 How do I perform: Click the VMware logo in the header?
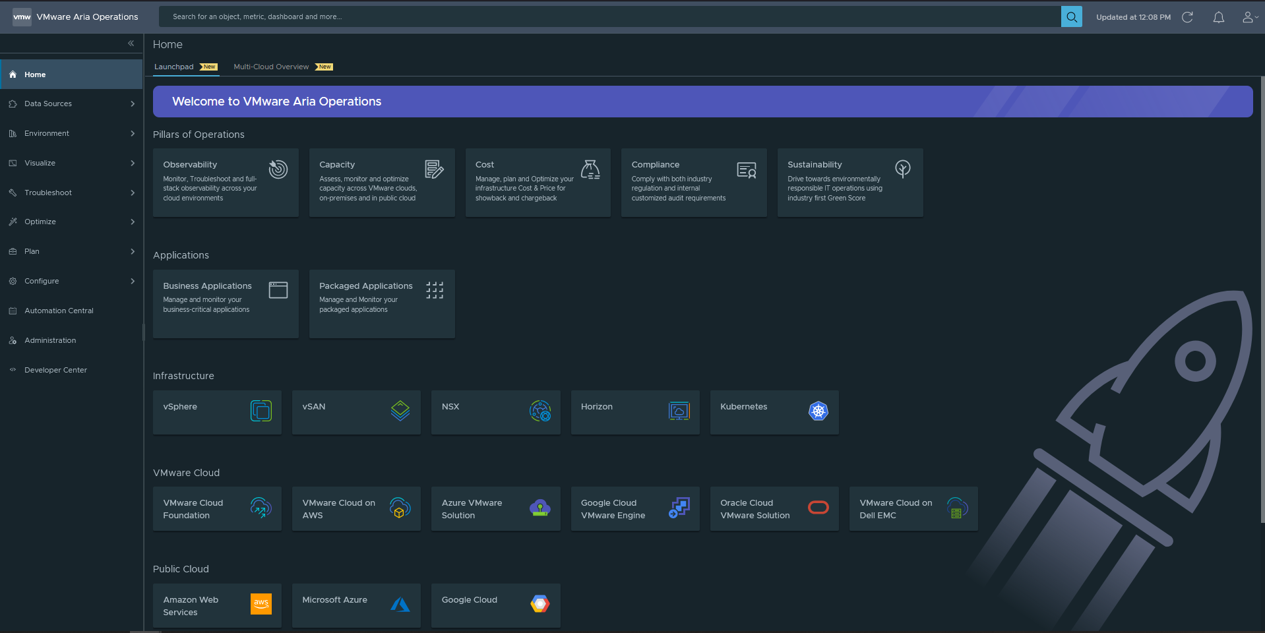tap(22, 17)
